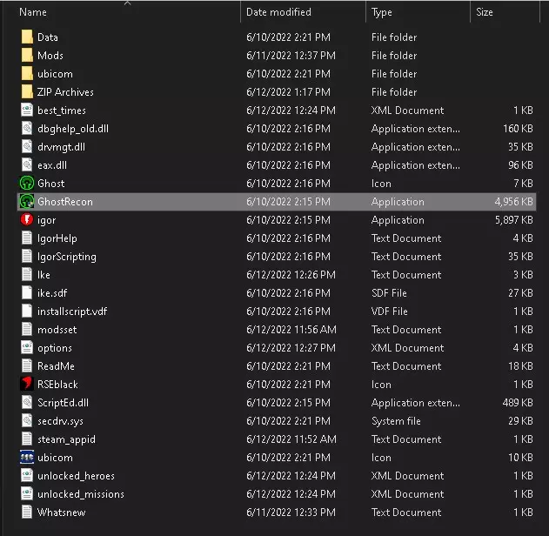
Task: Sort files by the Type column
Action: pos(382,12)
